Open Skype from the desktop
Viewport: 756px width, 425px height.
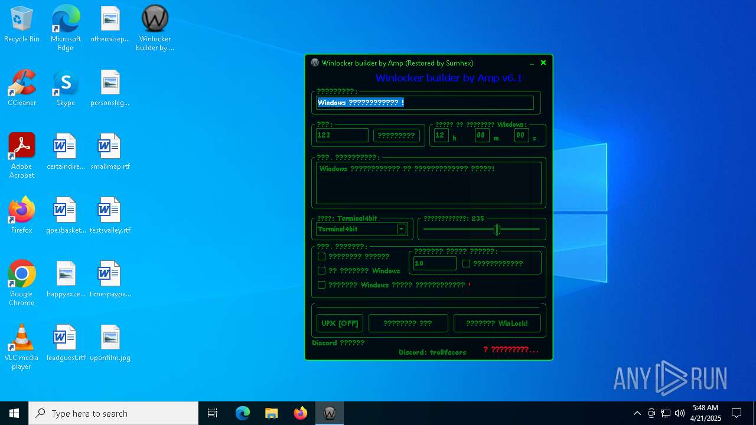click(x=66, y=89)
